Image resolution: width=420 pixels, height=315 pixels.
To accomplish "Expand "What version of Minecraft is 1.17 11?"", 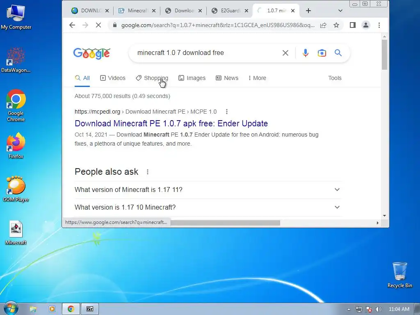I will (x=208, y=189).
